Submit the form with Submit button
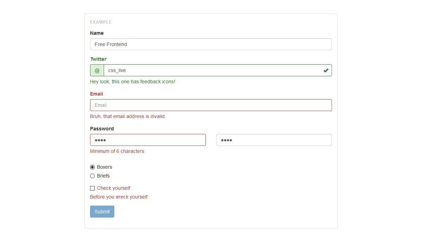This screenshot has height=239, width=422. (x=102, y=212)
